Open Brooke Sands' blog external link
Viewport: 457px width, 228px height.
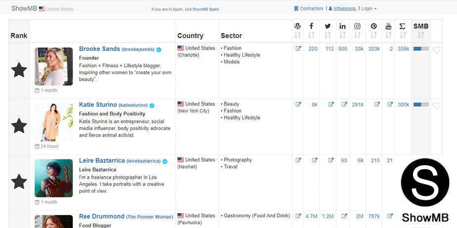pos(298,48)
